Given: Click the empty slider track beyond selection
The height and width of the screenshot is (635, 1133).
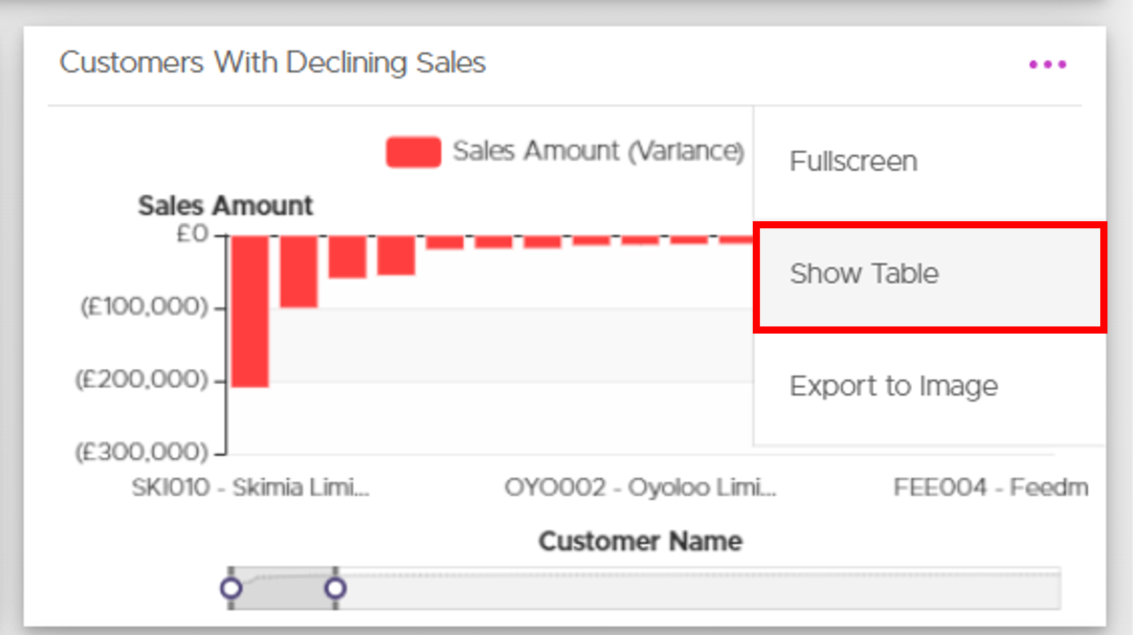Looking at the screenshot, I should 698,588.
